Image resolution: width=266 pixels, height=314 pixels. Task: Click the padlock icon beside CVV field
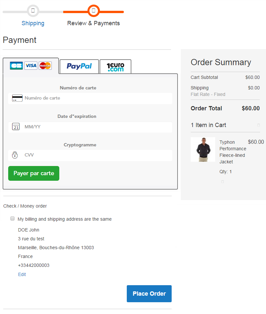15,155
